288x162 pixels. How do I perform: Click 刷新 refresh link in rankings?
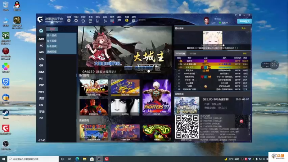tap(244, 53)
